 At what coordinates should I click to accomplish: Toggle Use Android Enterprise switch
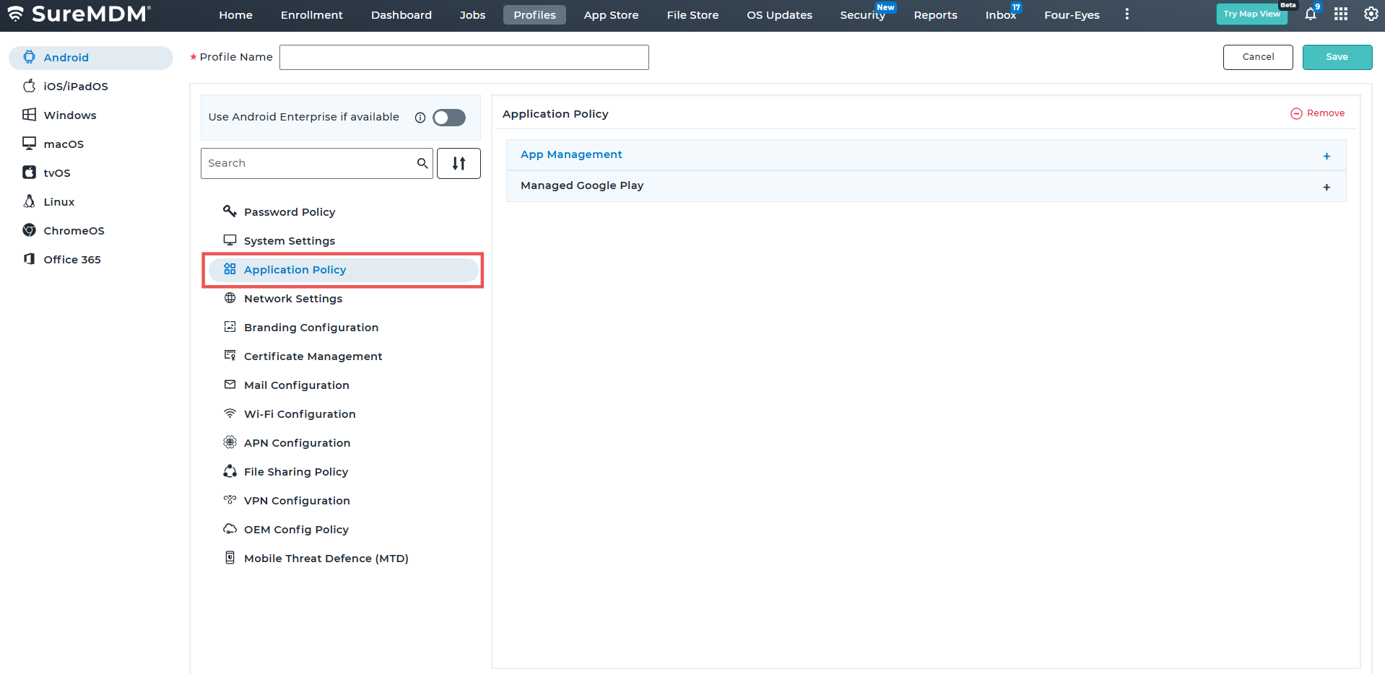click(449, 118)
